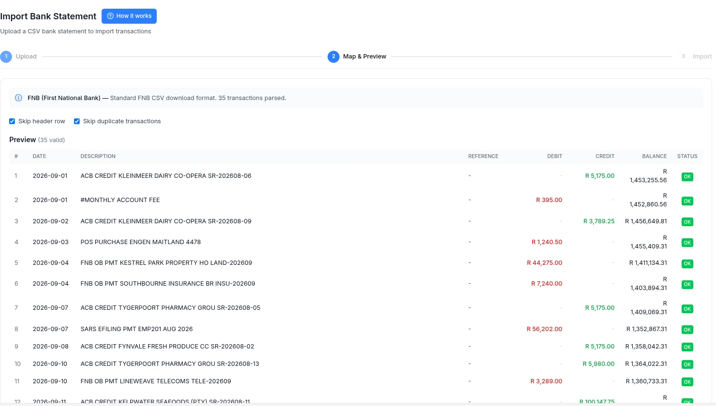Select description ACB CREDIT KLEINMEER DAIRY SR-202608-06

[166, 176]
